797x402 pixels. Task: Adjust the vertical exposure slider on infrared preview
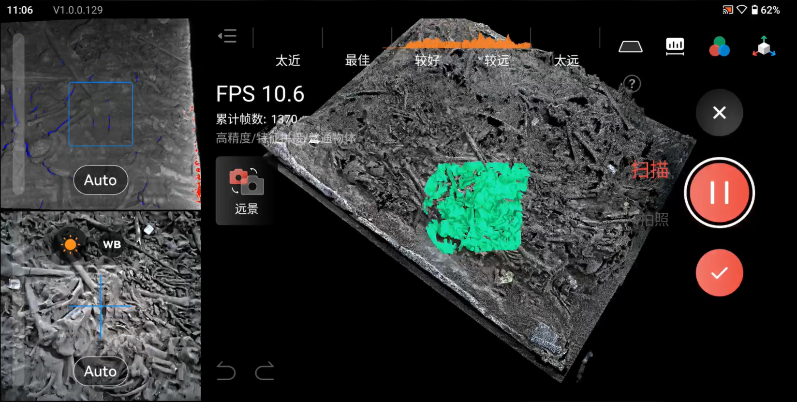[18, 114]
